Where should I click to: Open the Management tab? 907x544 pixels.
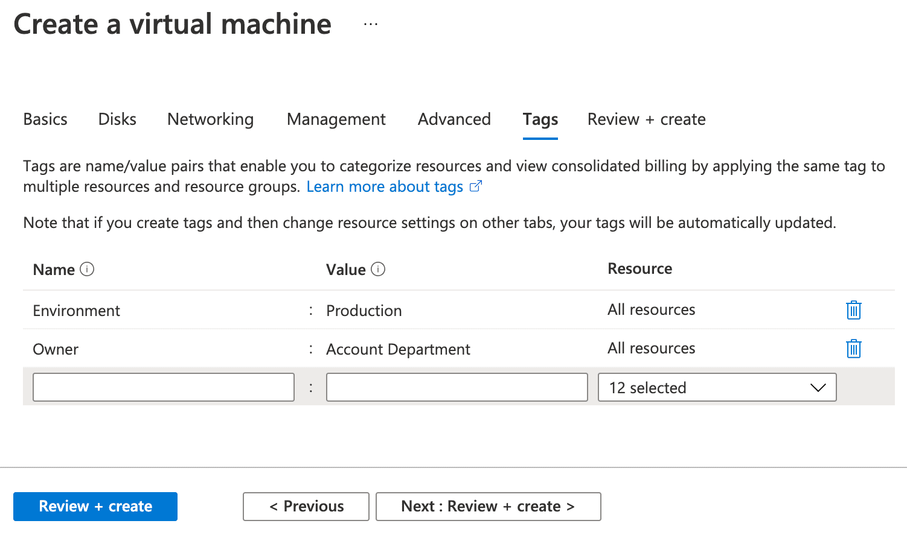[x=336, y=119]
